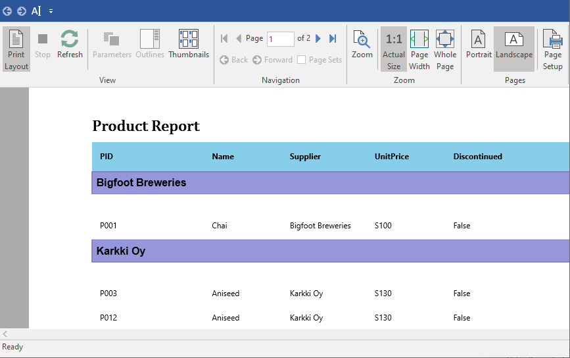Image resolution: width=570 pixels, height=358 pixels.
Task: Enable the Page Sets checkbox
Action: 302,60
